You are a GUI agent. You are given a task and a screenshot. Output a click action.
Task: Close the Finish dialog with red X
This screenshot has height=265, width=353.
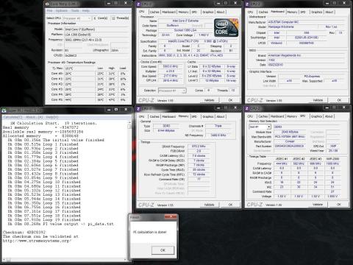tap(171, 217)
